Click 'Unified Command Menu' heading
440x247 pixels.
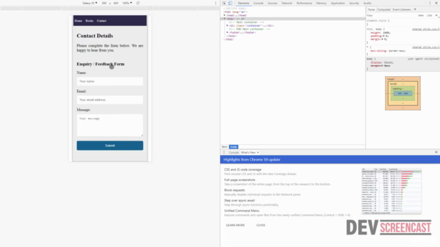(241, 211)
